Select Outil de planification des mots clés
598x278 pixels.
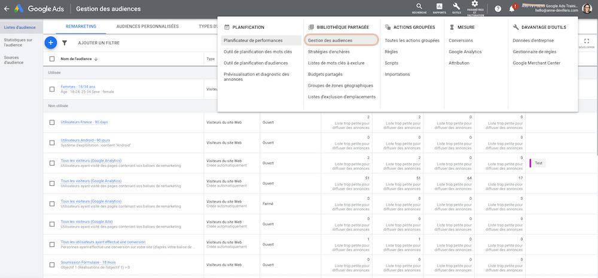point(258,51)
